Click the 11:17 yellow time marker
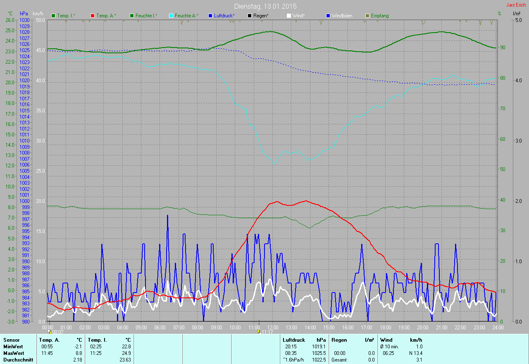The width and height of the screenshot is (529, 364). (x=259, y=331)
